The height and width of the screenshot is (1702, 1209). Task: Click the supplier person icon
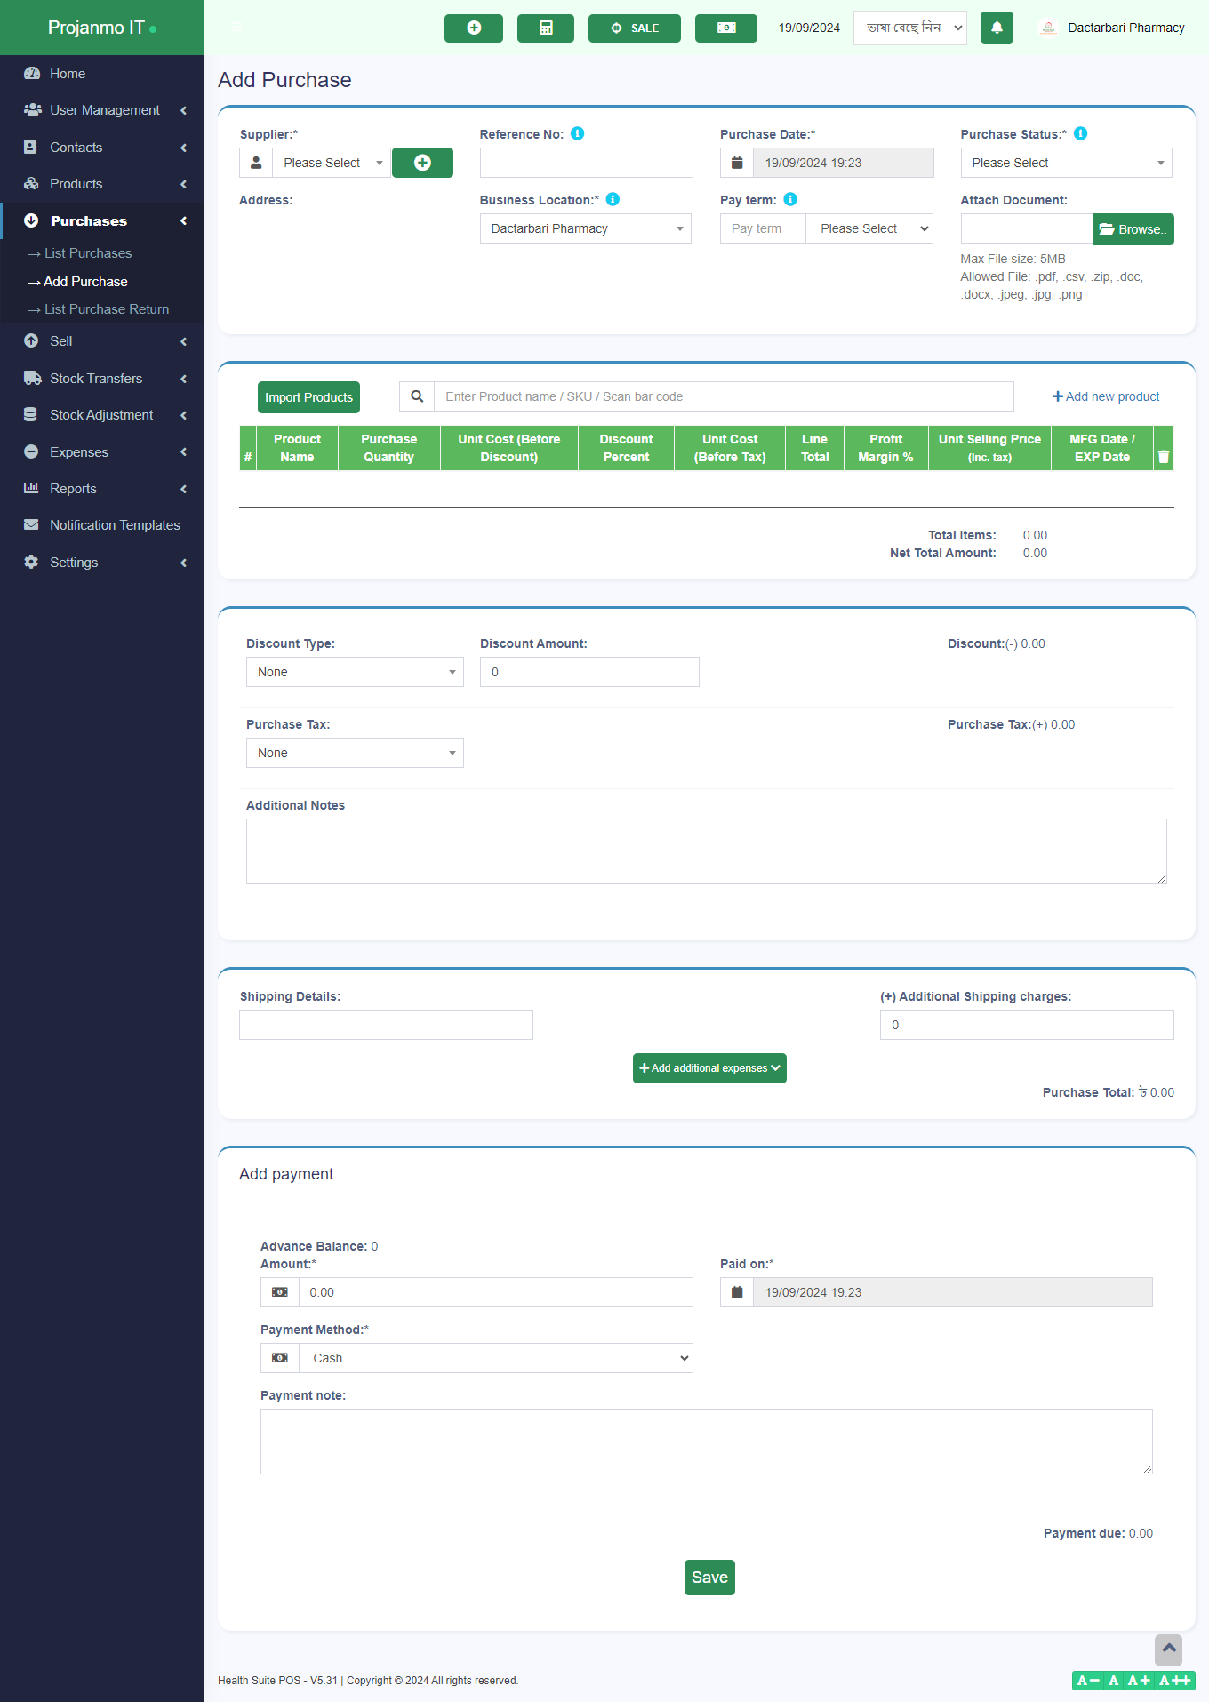256,163
